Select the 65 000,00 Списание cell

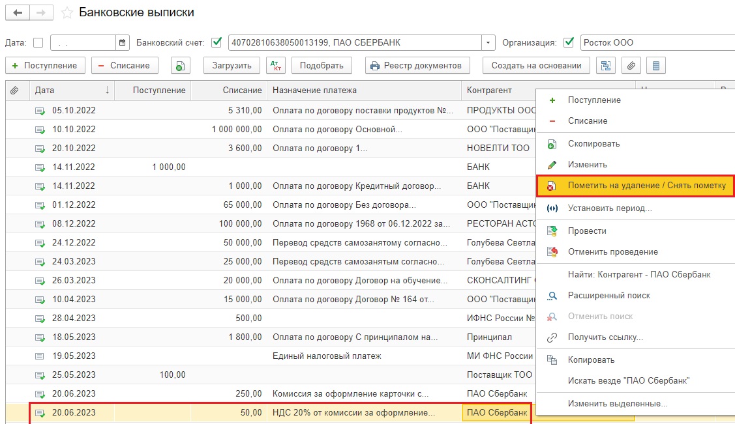(x=229, y=205)
